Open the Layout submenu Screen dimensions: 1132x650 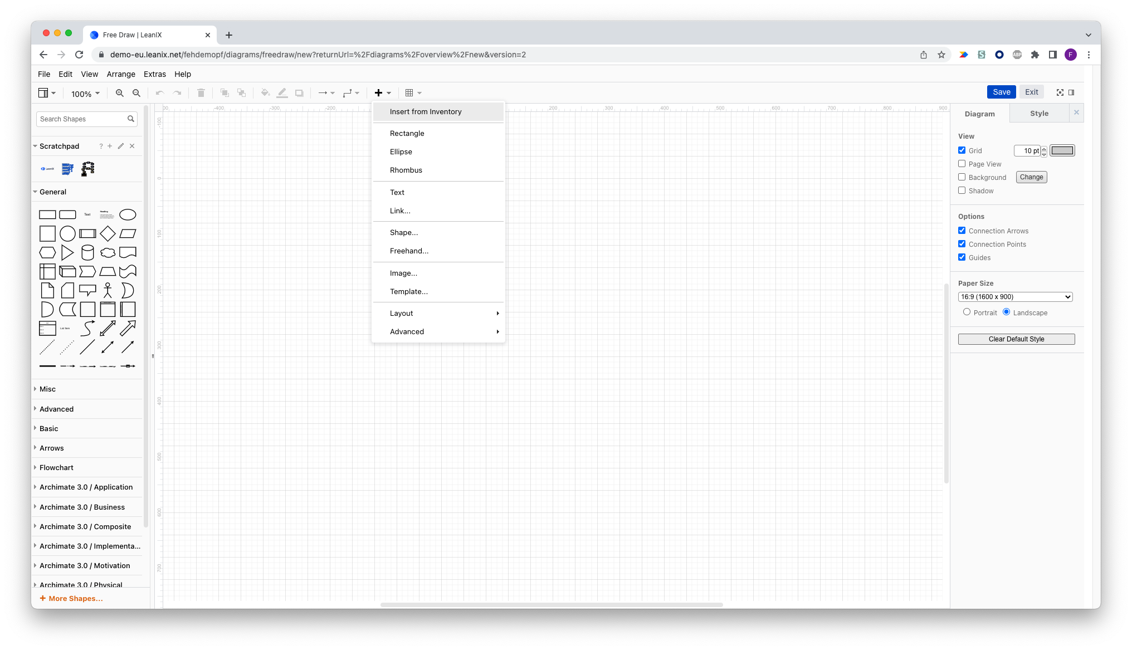point(438,313)
